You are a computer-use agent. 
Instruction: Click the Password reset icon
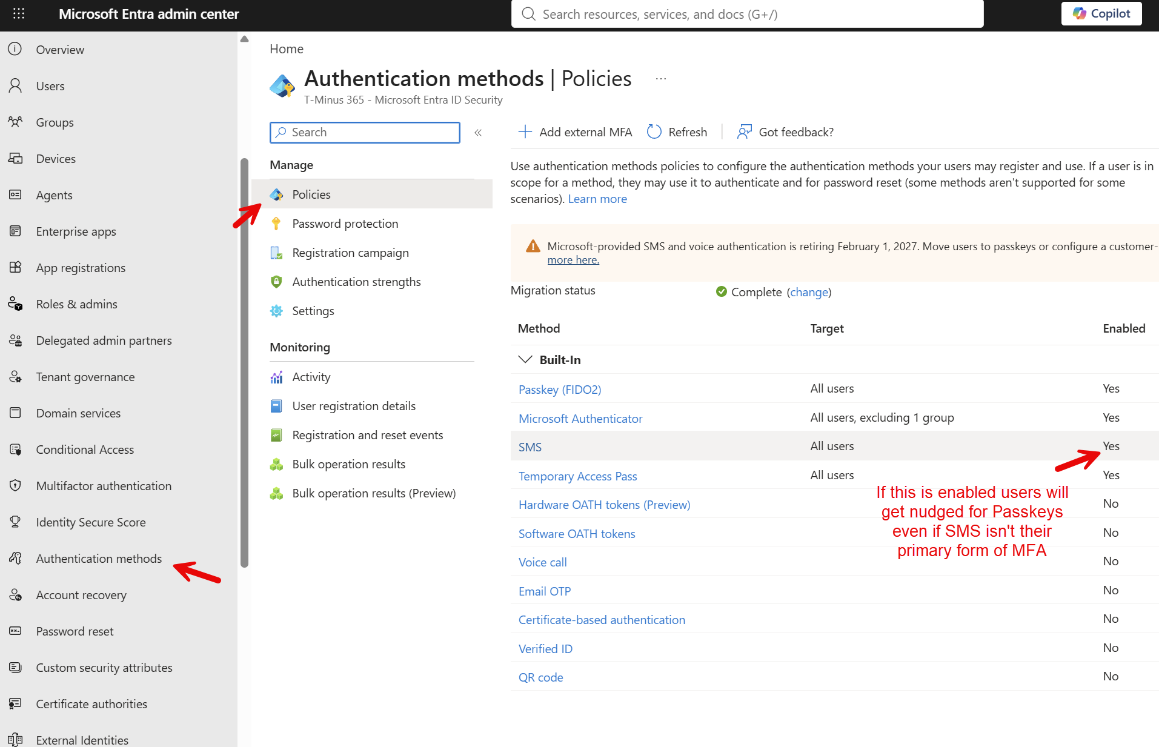click(15, 631)
